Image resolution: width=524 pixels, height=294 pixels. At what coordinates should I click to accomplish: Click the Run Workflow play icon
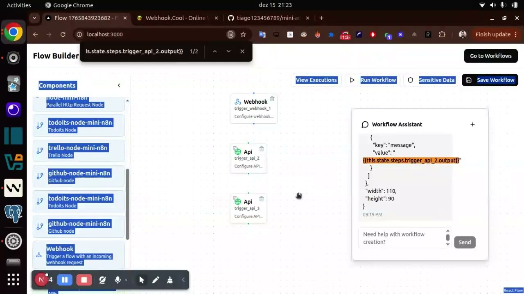(x=352, y=80)
